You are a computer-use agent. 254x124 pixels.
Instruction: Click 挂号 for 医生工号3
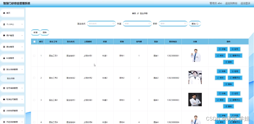[x=235, y=93]
